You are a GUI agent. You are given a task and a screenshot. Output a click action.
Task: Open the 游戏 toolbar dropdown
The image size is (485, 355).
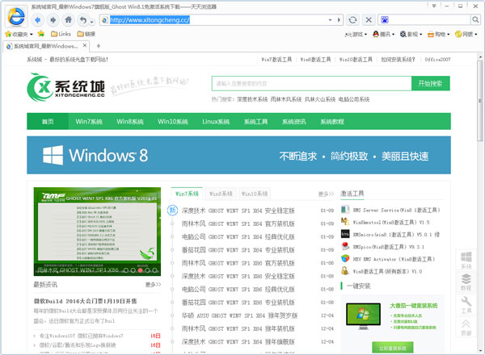(x=356, y=34)
